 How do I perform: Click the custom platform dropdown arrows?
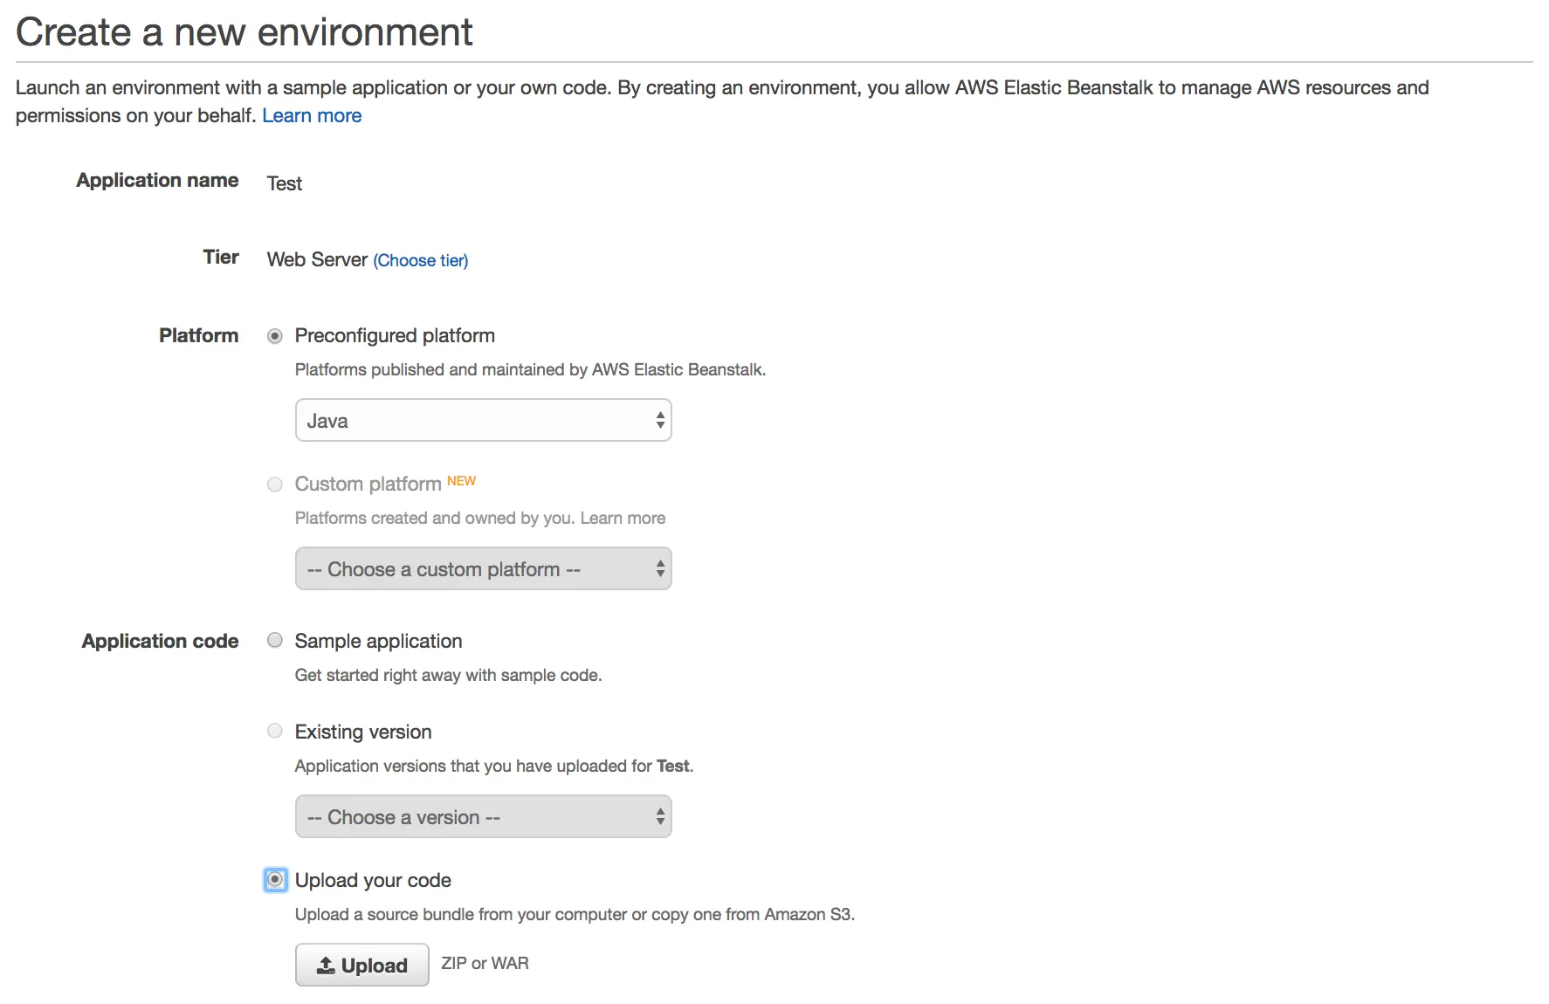coord(660,569)
